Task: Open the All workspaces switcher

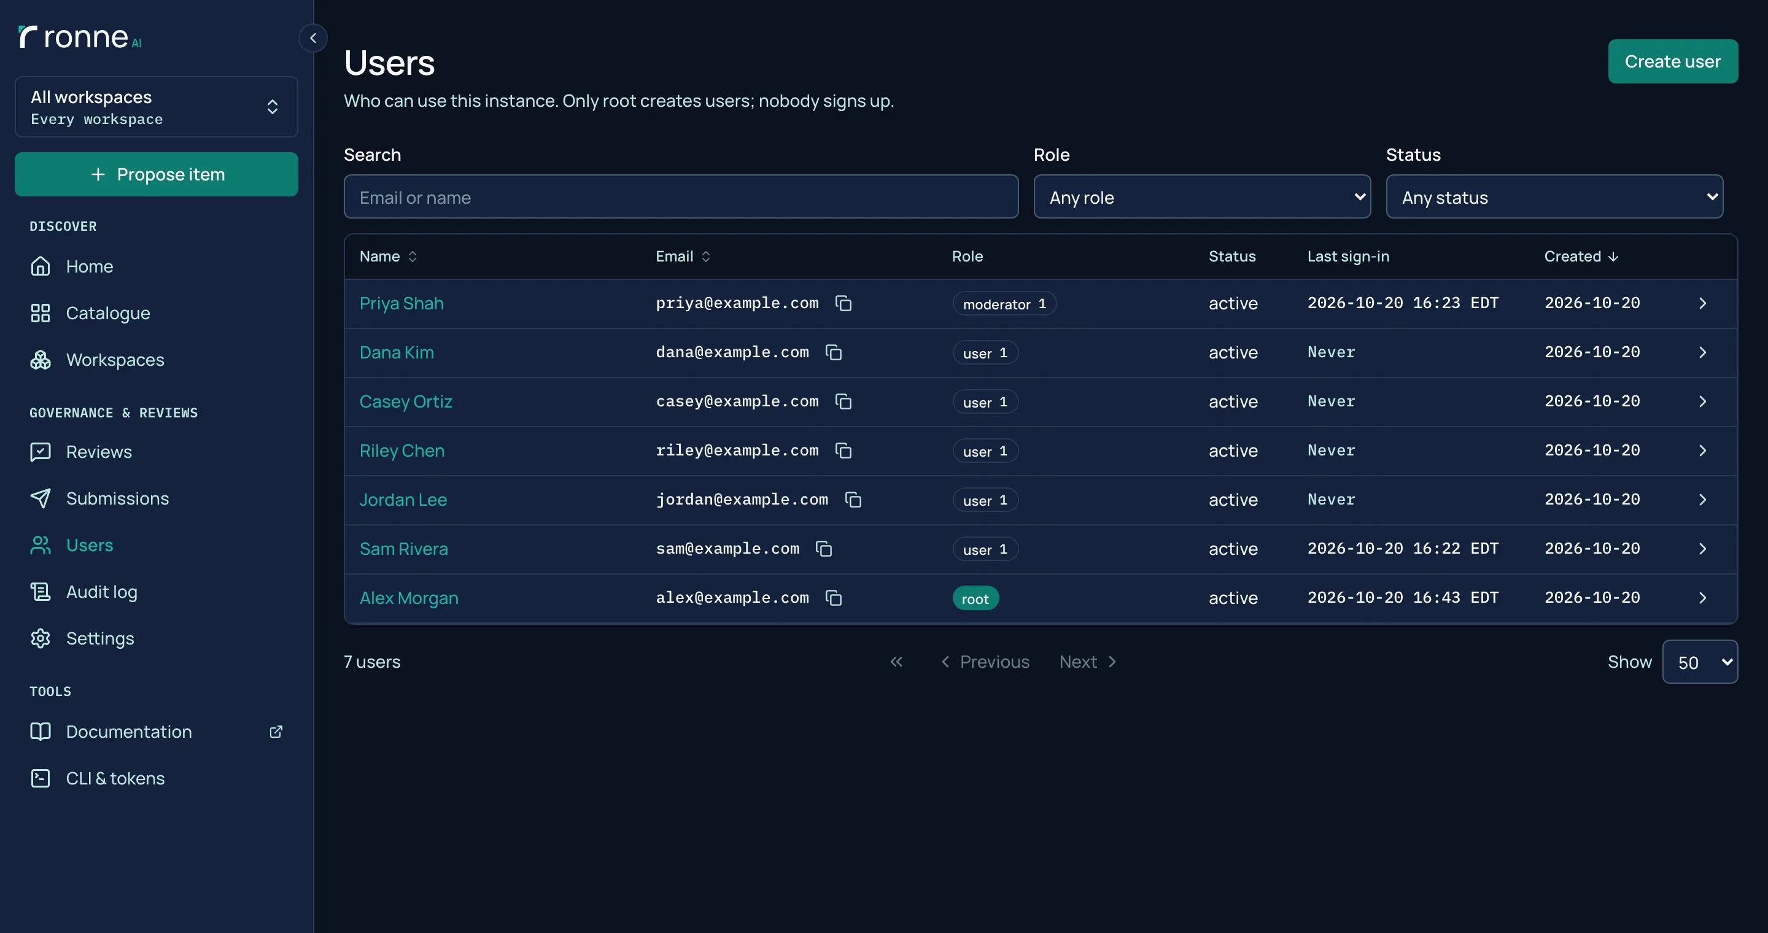Action: (157, 106)
